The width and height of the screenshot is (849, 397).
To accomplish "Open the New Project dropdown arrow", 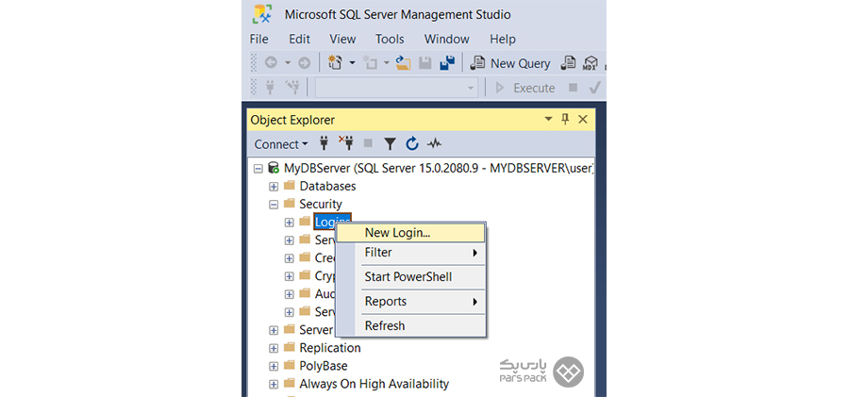I will pos(352,63).
